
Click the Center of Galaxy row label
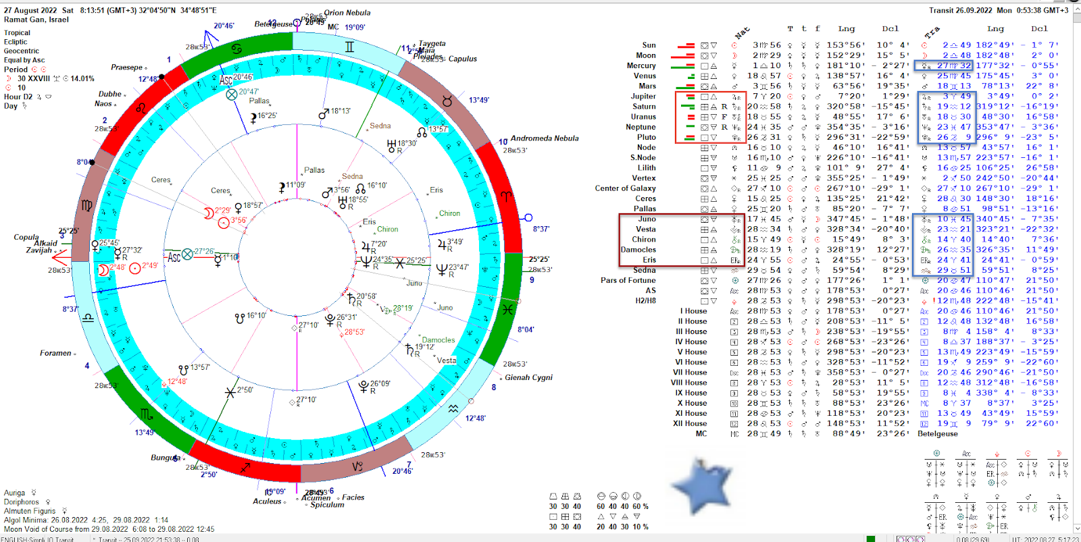[625, 188]
